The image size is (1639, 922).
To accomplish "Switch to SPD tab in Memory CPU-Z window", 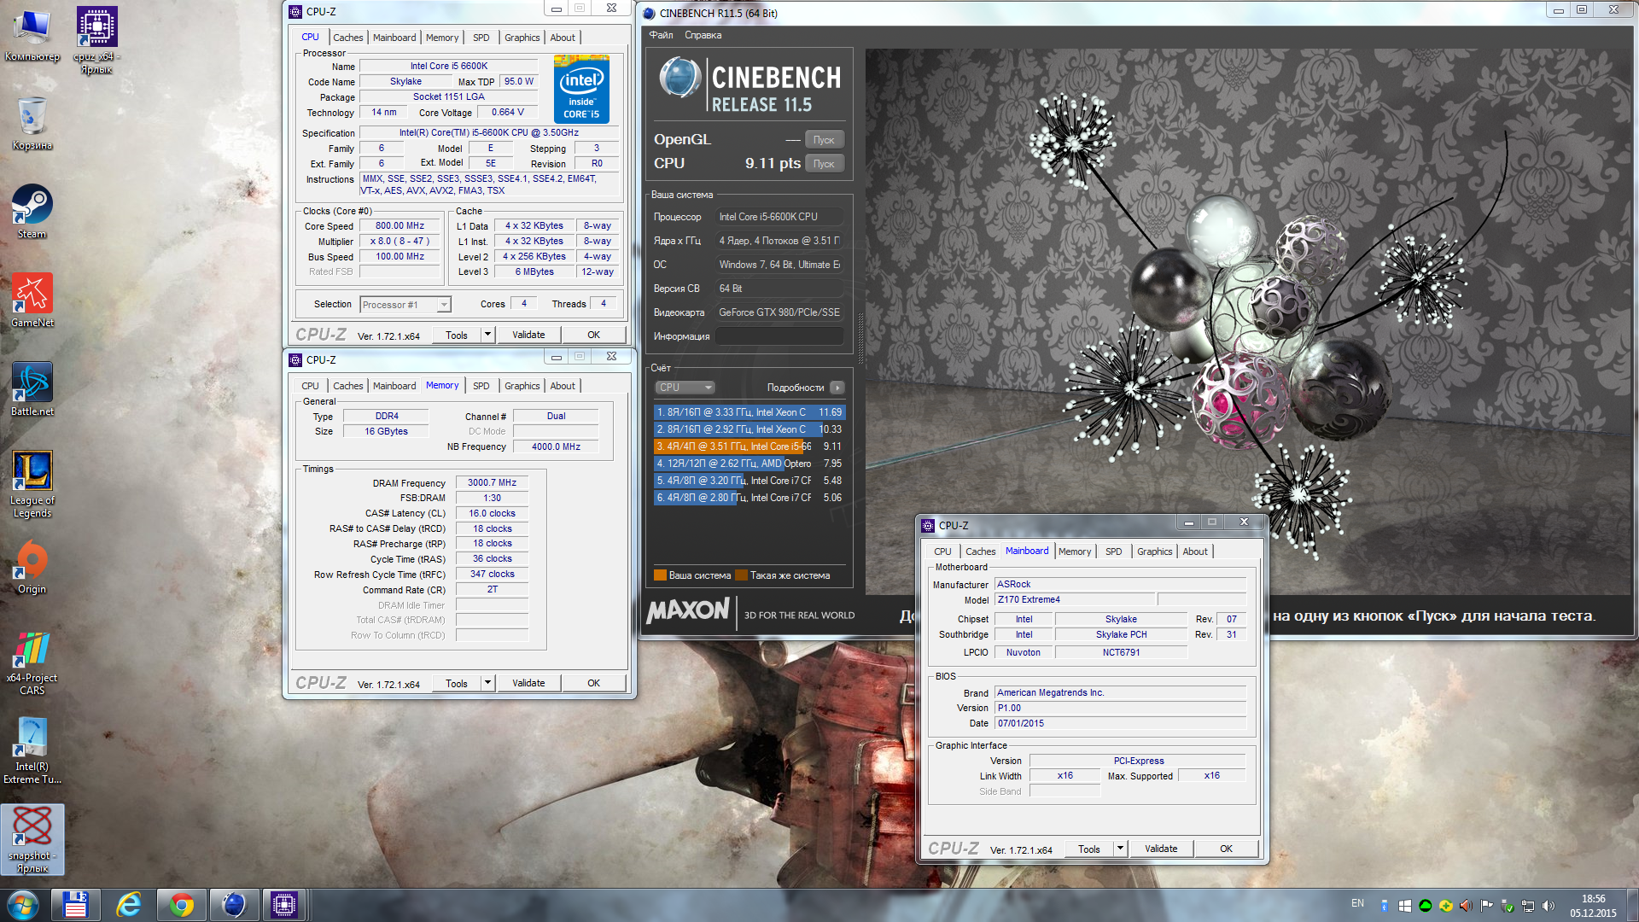I will coord(481,386).
